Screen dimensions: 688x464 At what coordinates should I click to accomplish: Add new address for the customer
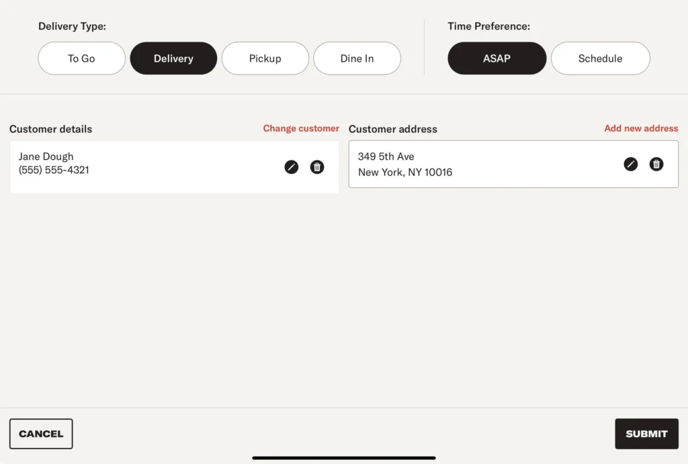coord(641,128)
